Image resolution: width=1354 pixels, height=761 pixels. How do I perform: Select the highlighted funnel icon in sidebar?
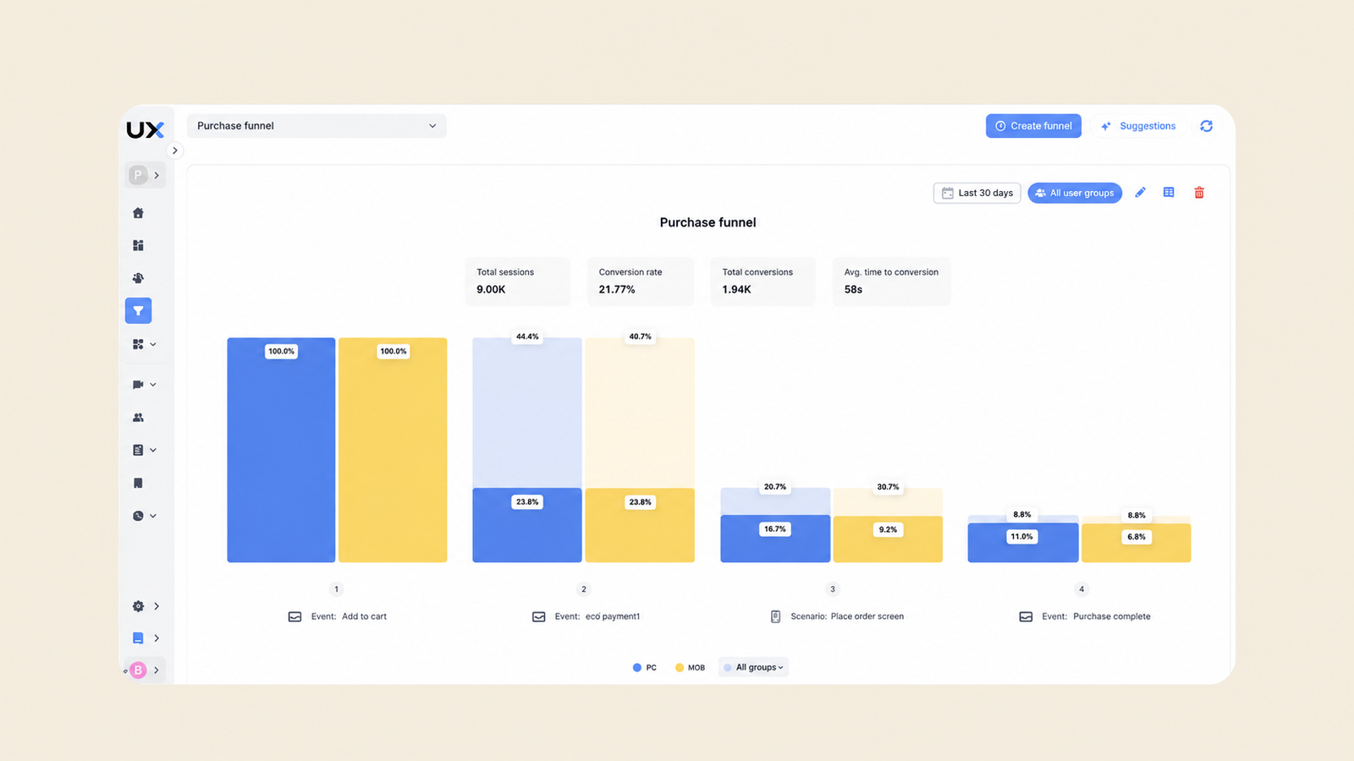[138, 311]
